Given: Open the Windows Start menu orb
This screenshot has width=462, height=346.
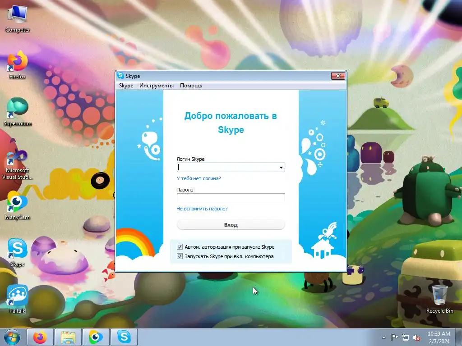Looking at the screenshot, I should tap(12, 337).
